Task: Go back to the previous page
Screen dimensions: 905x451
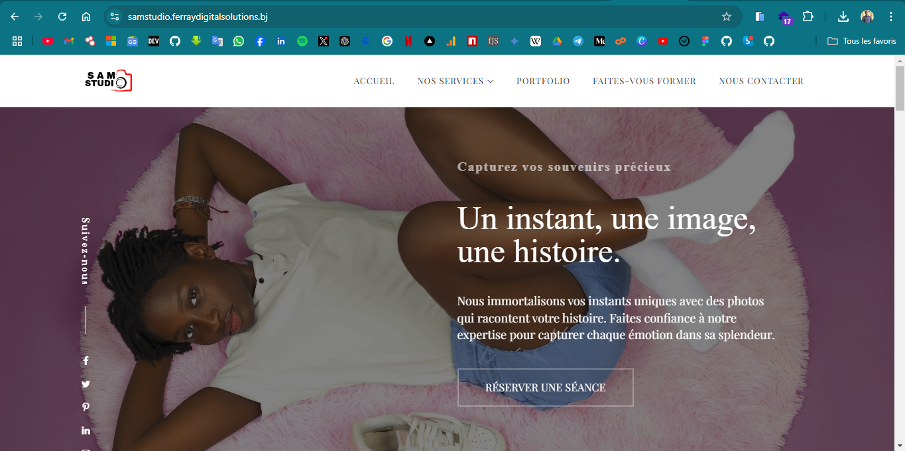Action: 15,17
